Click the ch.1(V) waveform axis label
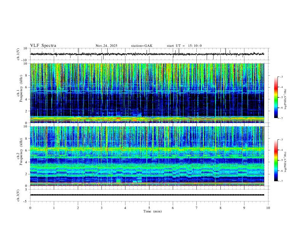The height and width of the screenshot is (233, 302). coord(18,54)
